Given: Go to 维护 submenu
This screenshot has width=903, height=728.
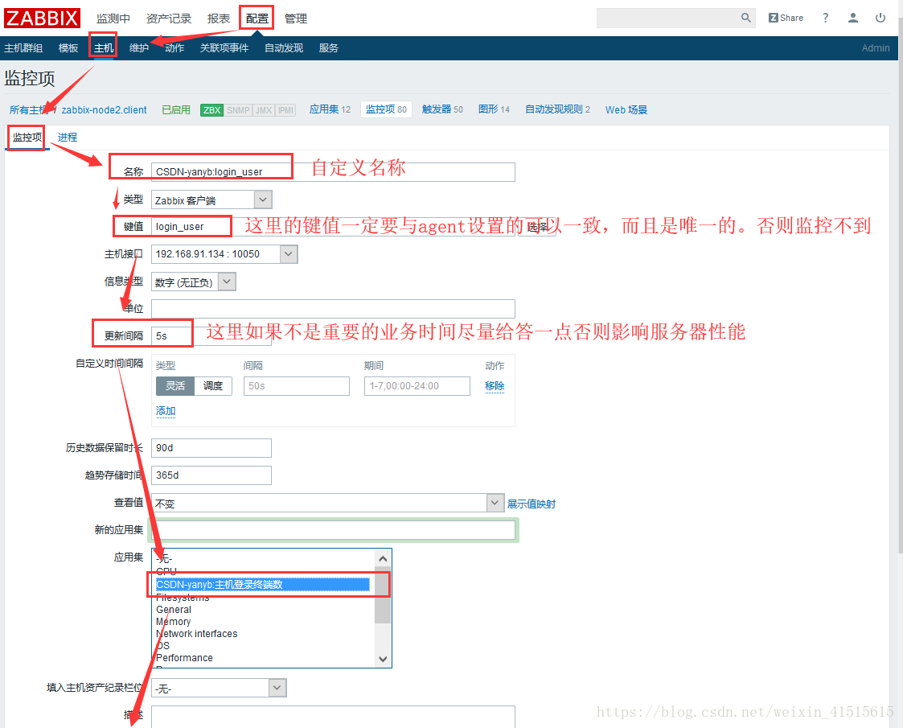Looking at the screenshot, I should (x=139, y=47).
